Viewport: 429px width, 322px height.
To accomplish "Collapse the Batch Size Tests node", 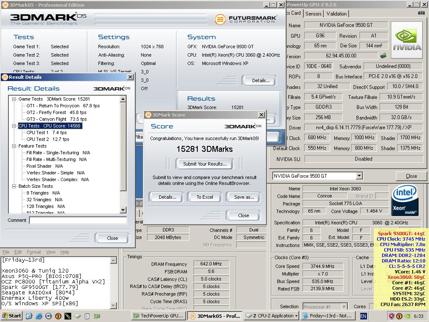I will (14, 187).
